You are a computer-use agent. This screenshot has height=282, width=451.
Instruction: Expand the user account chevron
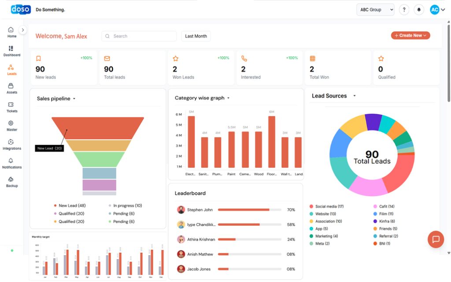443,10
